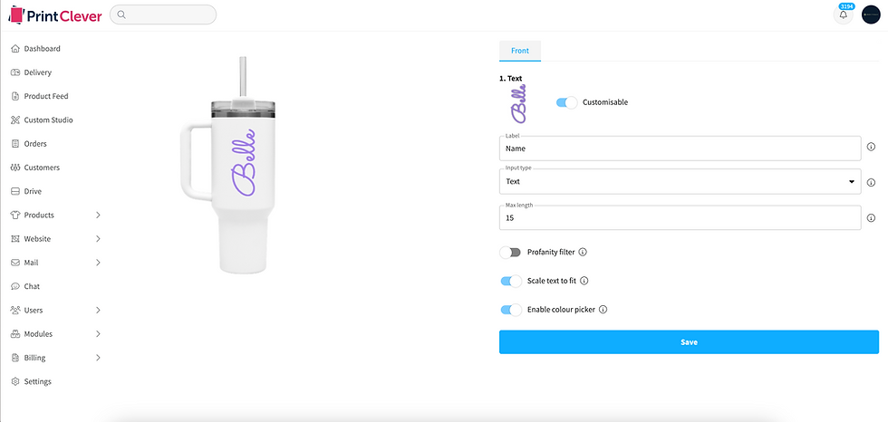Viewport: 888px width, 422px height.
Task: Click the search magnifier icon
Action: coord(121,14)
